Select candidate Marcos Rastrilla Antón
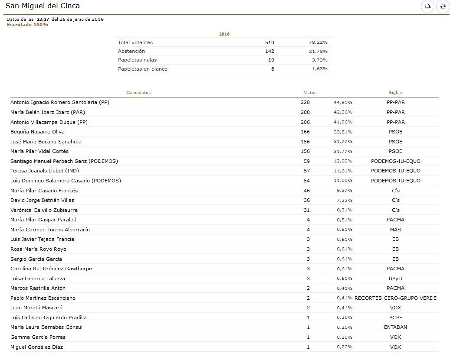This screenshot has height=360, width=450. pos(38,288)
